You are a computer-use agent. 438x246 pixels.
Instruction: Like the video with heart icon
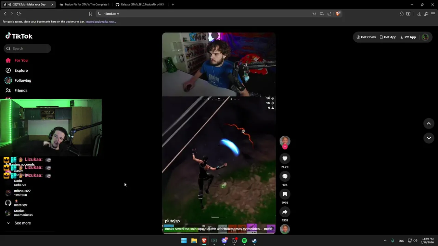285,158
